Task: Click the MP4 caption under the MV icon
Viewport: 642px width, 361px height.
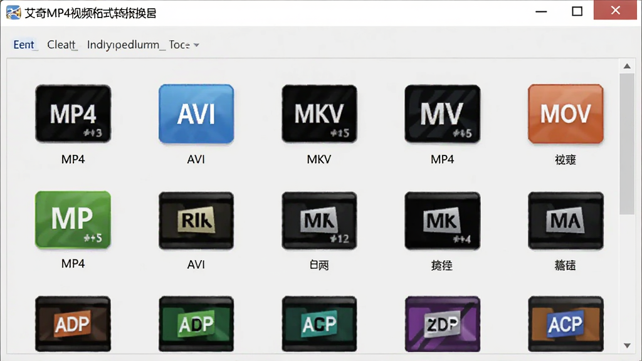Action: [442, 159]
